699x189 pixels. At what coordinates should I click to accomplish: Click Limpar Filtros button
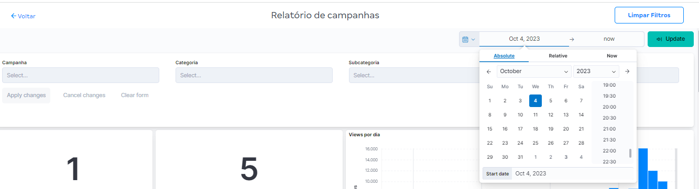(x=649, y=16)
